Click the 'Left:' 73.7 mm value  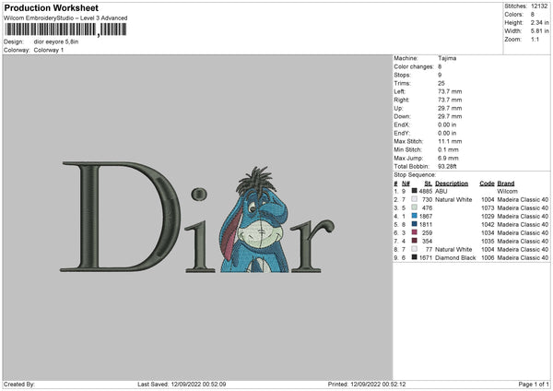click(x=450, y=91)
